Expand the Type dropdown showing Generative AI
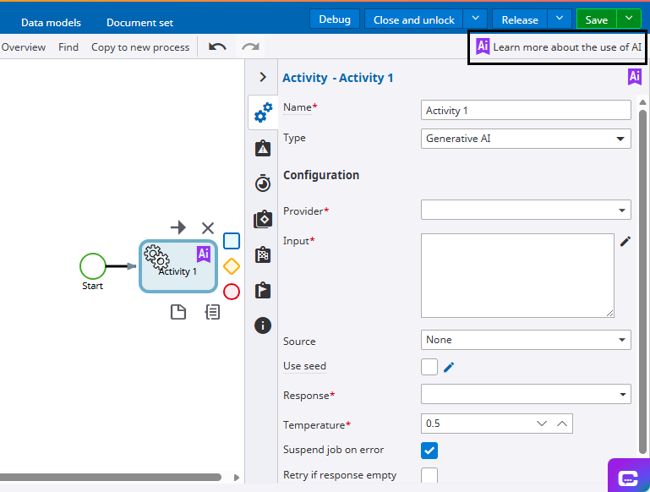The height and width of the screenshot is (492, 650). pyautogui.click(x=526, y=139)
